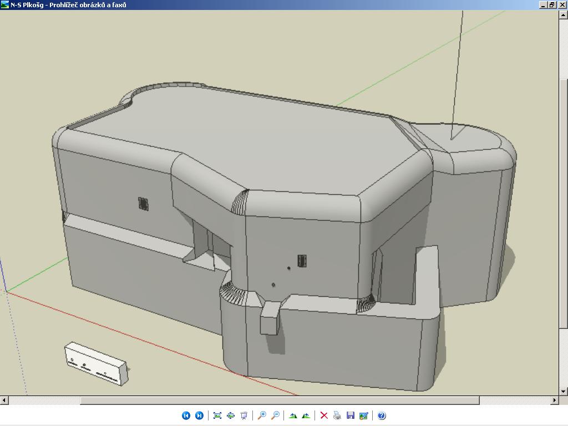
Task: Zoom in with the magnifier plus icon
Action: tap(262, 415)
